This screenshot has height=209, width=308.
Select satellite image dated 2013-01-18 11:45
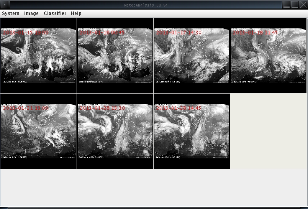point(268,56)
